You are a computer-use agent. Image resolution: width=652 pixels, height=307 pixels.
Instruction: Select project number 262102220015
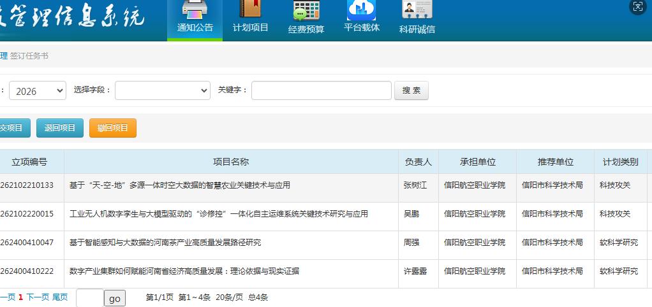pos(27,214)
